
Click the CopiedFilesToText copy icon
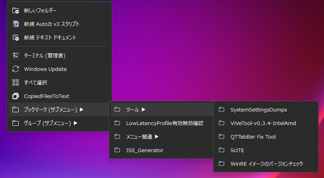16,96
